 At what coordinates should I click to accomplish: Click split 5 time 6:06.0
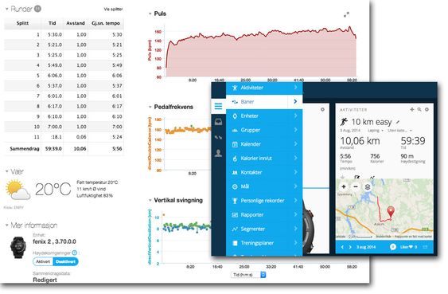[x=55, y=76]
